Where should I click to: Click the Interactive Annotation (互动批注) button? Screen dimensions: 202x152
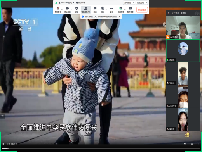[128, 3]
